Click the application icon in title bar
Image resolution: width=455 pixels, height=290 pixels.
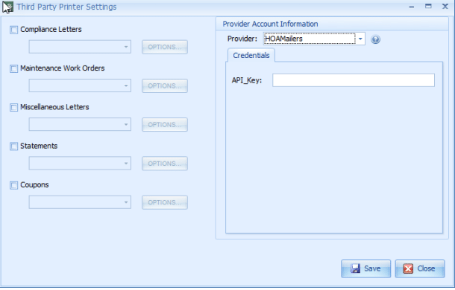8,7
